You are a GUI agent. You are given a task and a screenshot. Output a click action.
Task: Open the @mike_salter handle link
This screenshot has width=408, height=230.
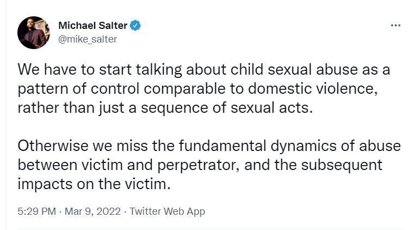click(x=87, y=39)
